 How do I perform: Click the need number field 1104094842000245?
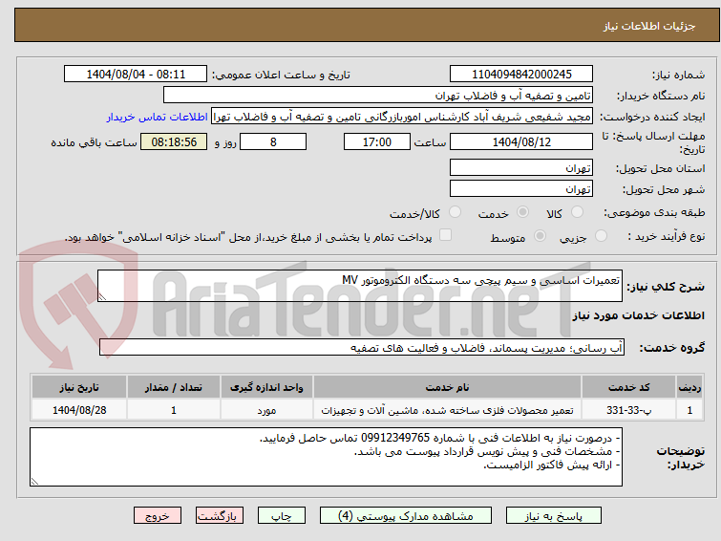pos(521,75)
